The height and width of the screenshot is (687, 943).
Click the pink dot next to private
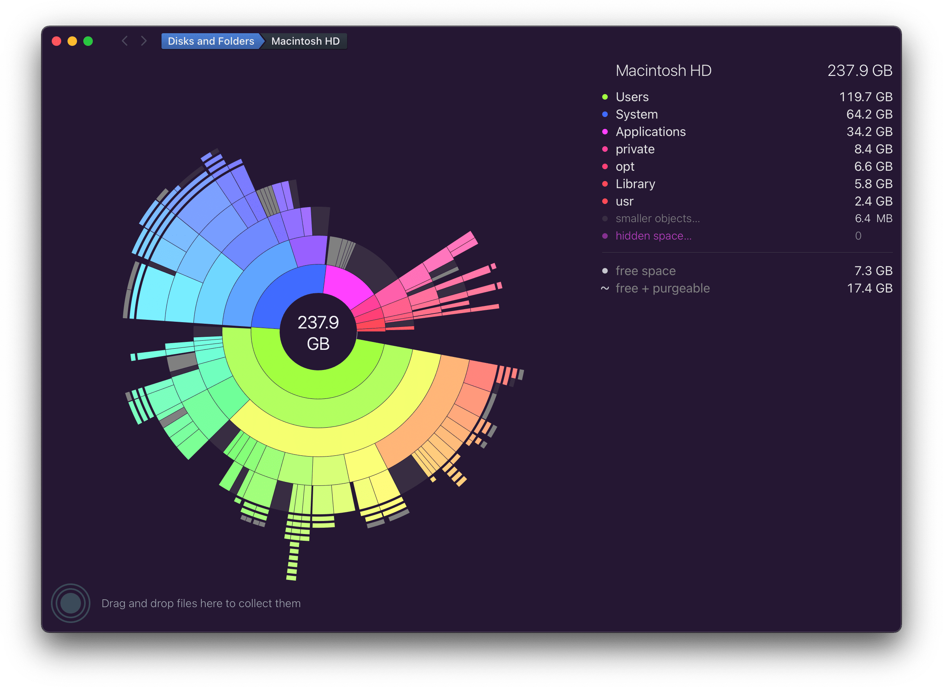tap(605, 149)
